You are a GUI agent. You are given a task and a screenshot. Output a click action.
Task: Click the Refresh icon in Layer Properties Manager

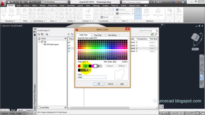point(152,34)
